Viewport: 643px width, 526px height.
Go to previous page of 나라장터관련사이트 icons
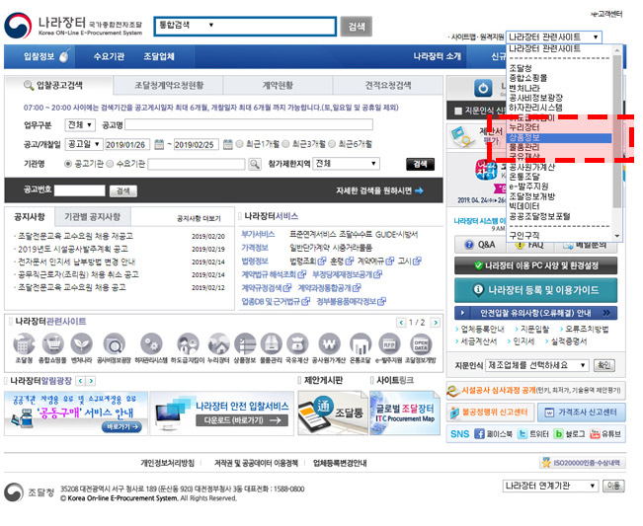401,323
